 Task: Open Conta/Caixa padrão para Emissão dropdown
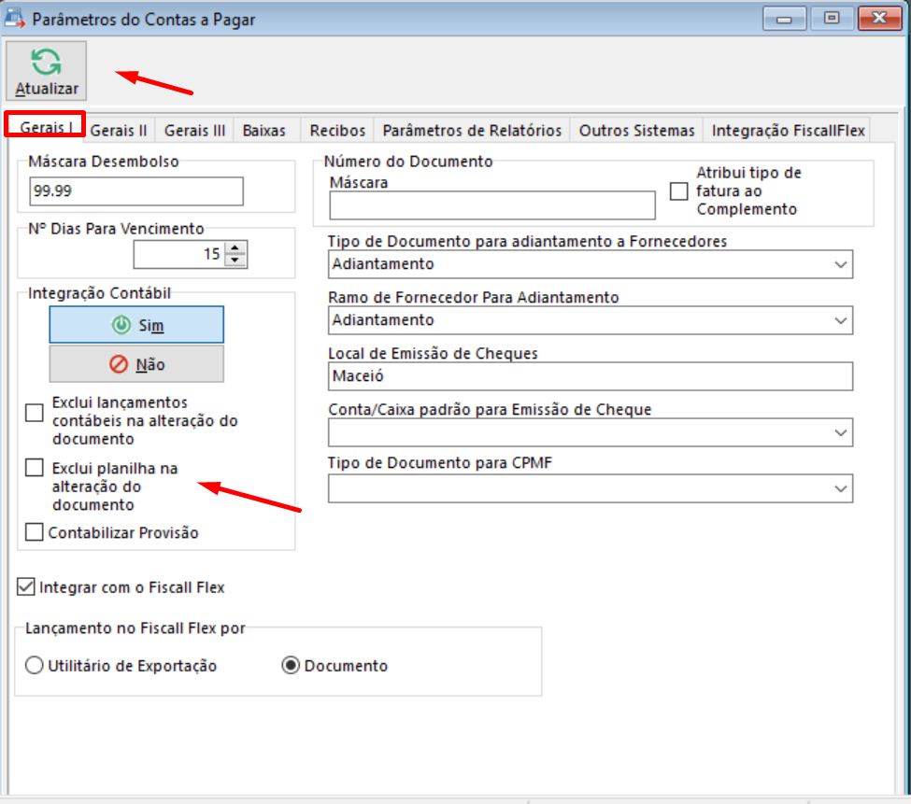pyautogui.click(x=840, y=432)
